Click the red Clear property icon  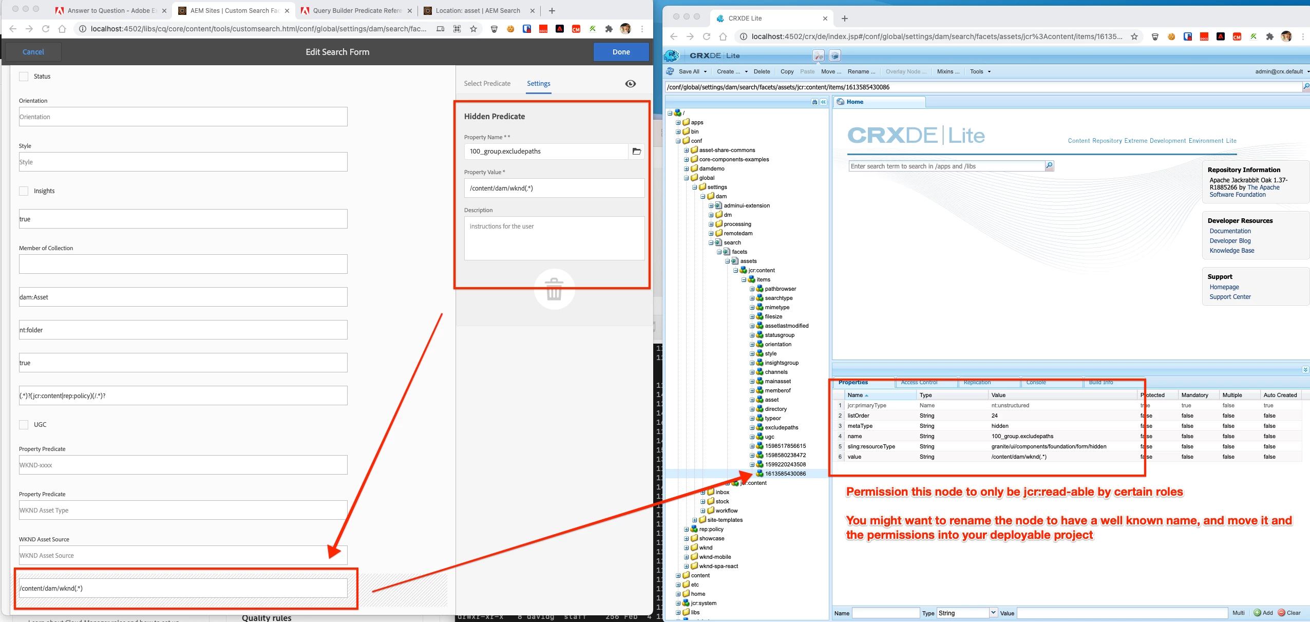click(x=1281, y=613)
